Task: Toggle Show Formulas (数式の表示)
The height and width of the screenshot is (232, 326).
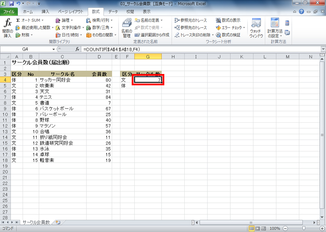Action: click(x=228, y=20)
